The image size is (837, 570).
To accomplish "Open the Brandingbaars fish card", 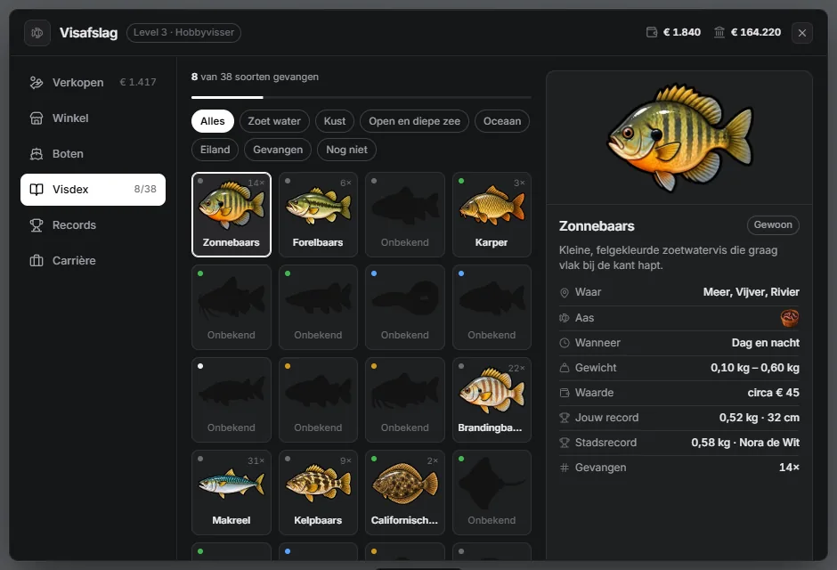I will 492,400.
